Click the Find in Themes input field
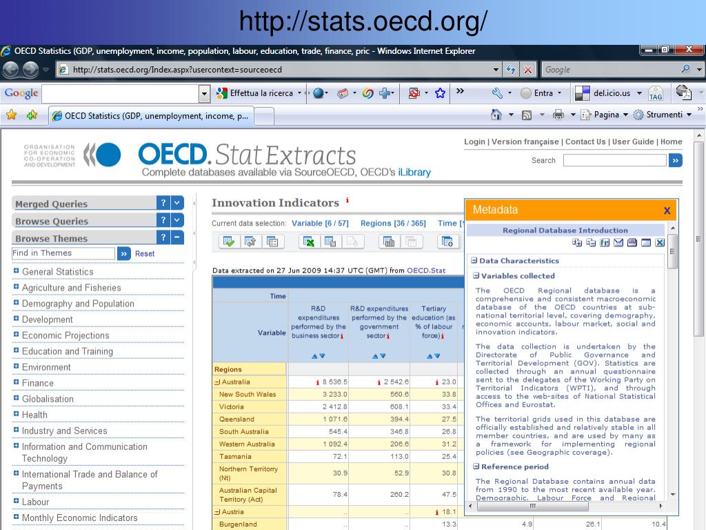Screen dimensions: 706x530 (63, 253)
